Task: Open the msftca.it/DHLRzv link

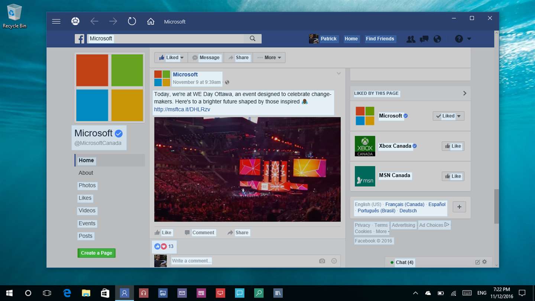Action: click(x=182, y=109)
